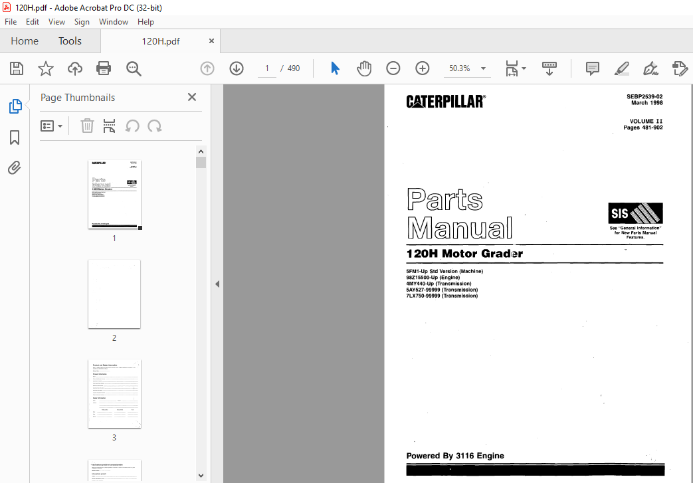The width and height of the screenshot is (693, 483).
Task: Save the file with the floppy disk icon
Action: (17, 68)
